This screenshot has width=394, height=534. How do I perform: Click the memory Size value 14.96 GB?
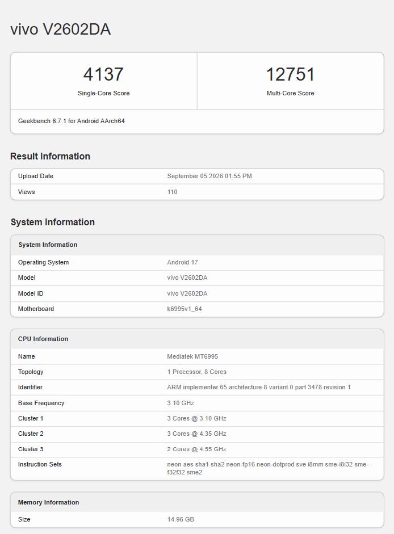pos(181,519)
